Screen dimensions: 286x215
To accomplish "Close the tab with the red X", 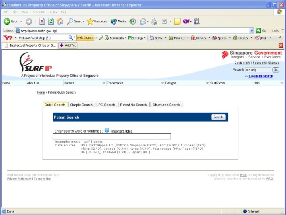I will tap(281, 45).
